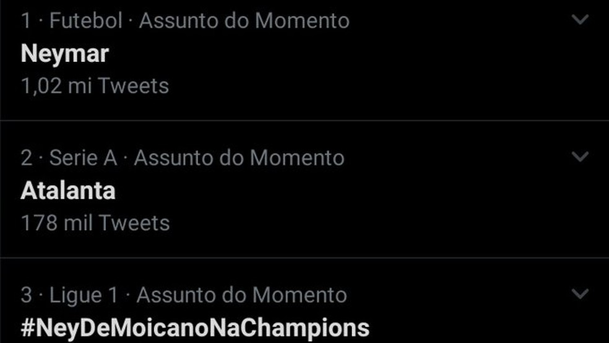Open the Atalanta trend options chevron
The image size is (609, 343).
tap(579, 157)
